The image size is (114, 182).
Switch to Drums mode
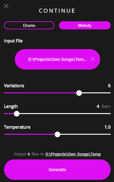tap(29, 25)
